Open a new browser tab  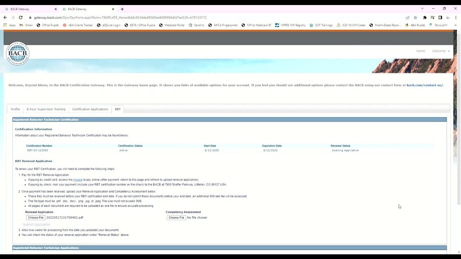click(x=122, y=9)
